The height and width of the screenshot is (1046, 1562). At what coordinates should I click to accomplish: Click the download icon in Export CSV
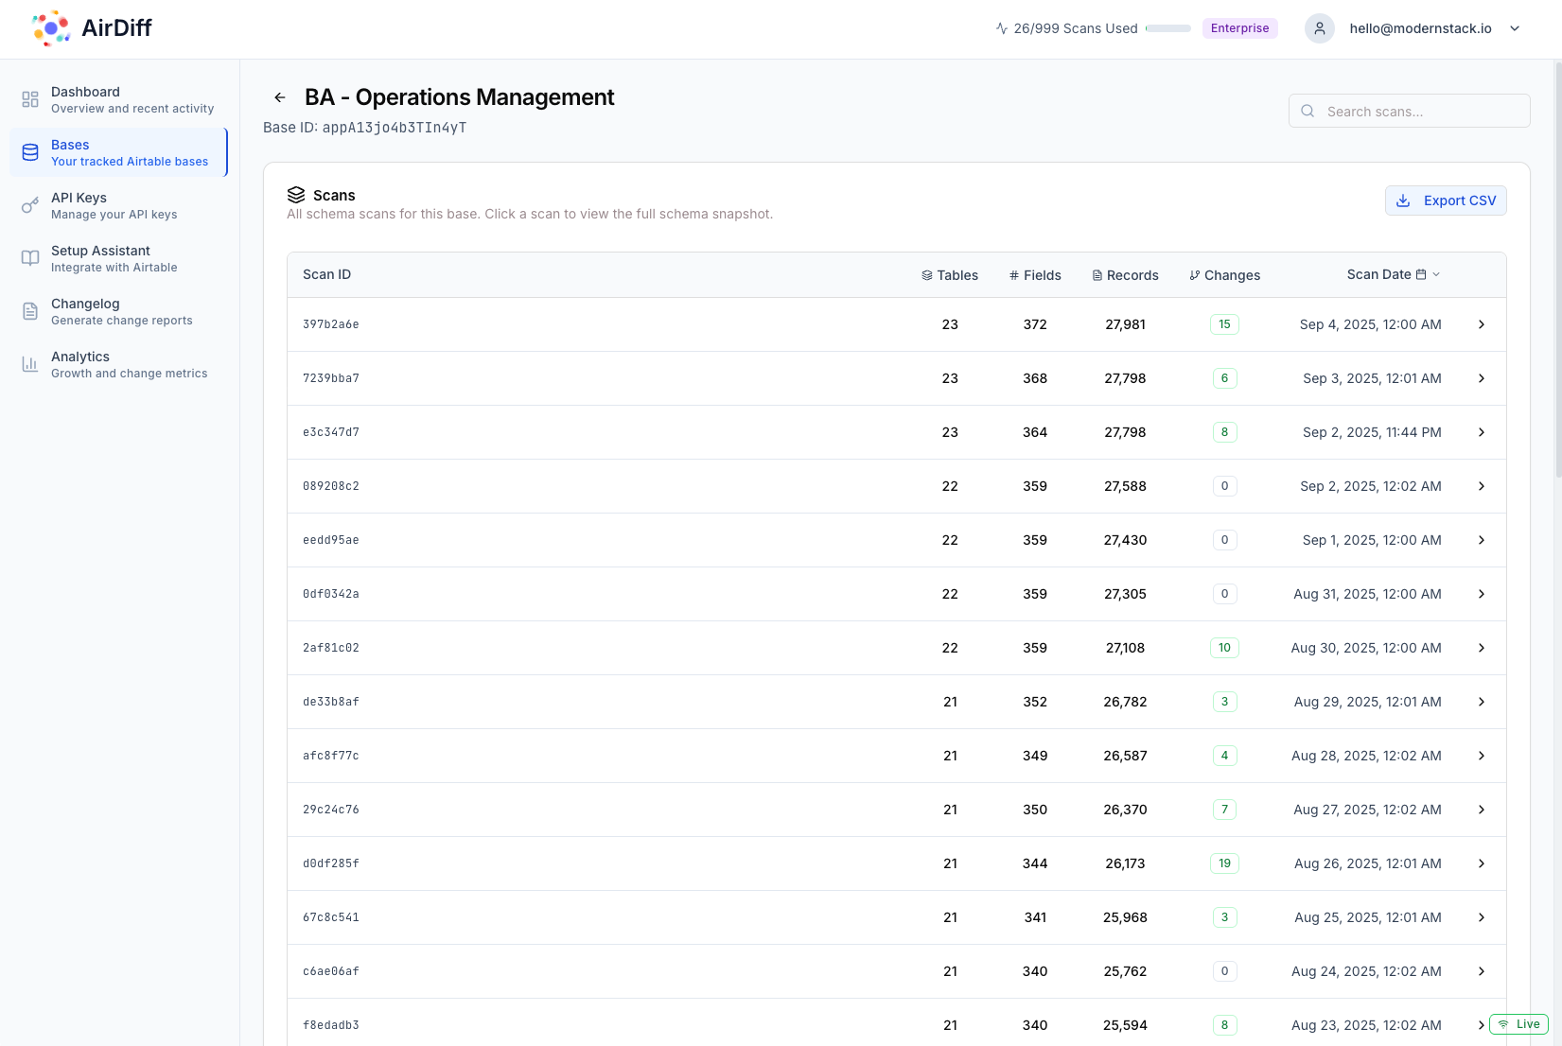click(x=1403, y=200)
